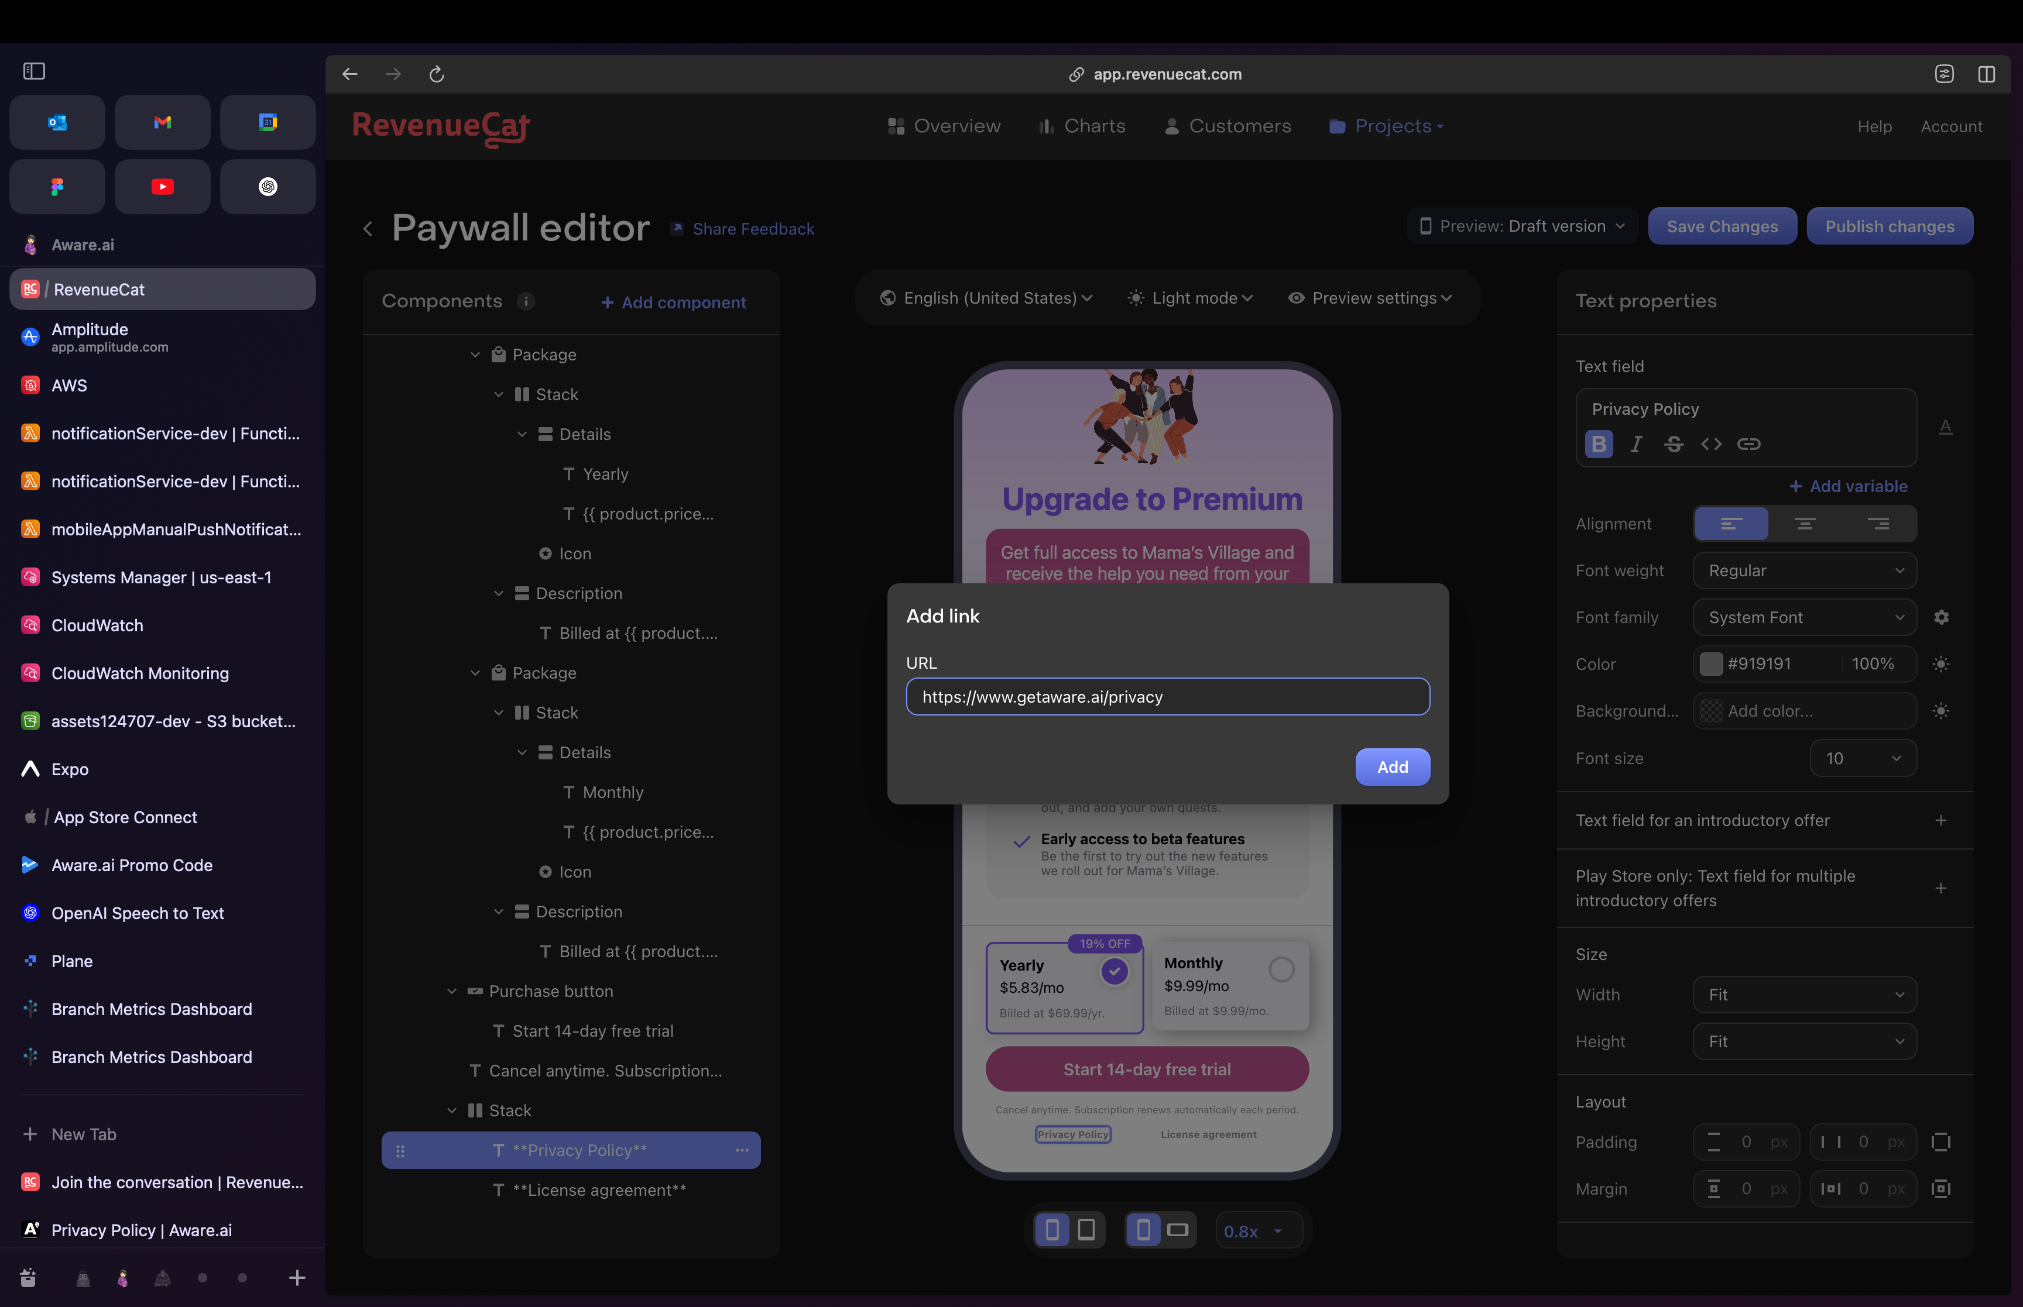Open YouTube pinned tab
This screenshot has width=2023, height=1307.
click(x=162, y=186)
